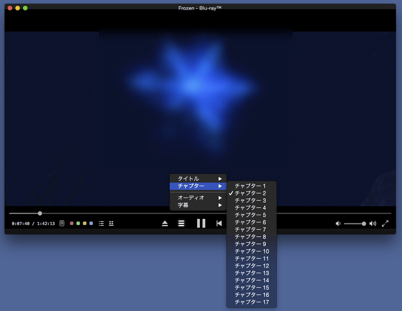Pause playback with the pause button
402x311 pixels.
(201, 223)
